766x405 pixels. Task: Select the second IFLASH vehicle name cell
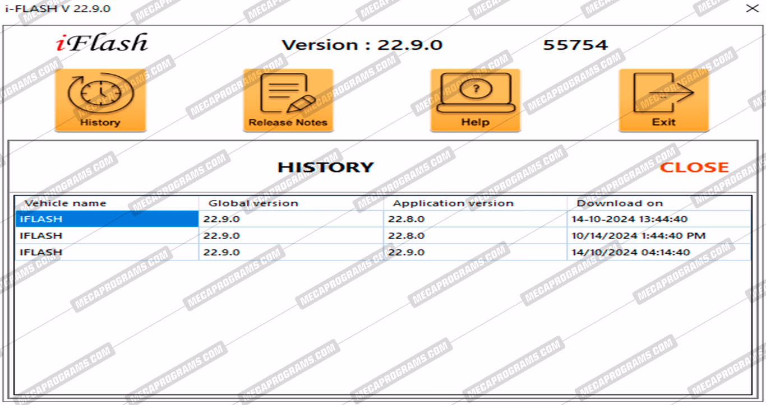tap(41, 236)
